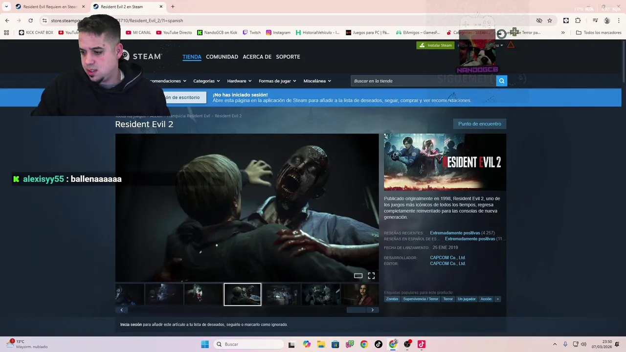This screenshot has height=352, width=626.
Task: Expand the Hardware dropdown
Action: (239, 81)
